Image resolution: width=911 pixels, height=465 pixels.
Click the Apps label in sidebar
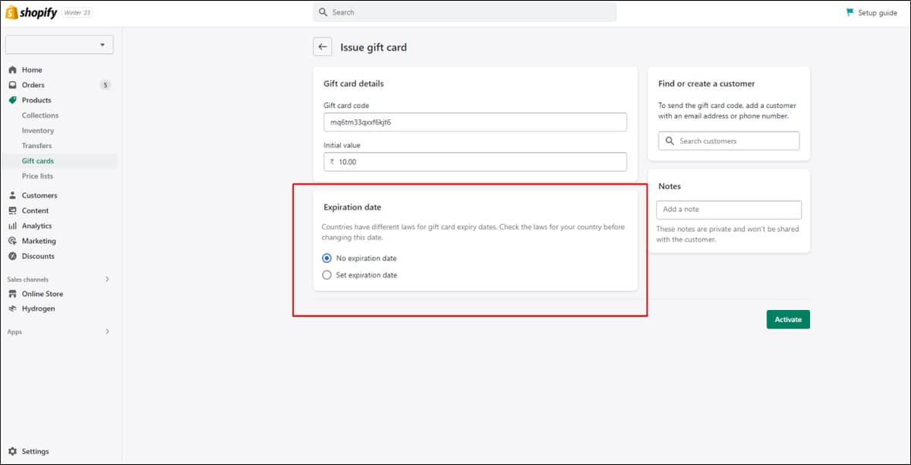tap(14, 332)
